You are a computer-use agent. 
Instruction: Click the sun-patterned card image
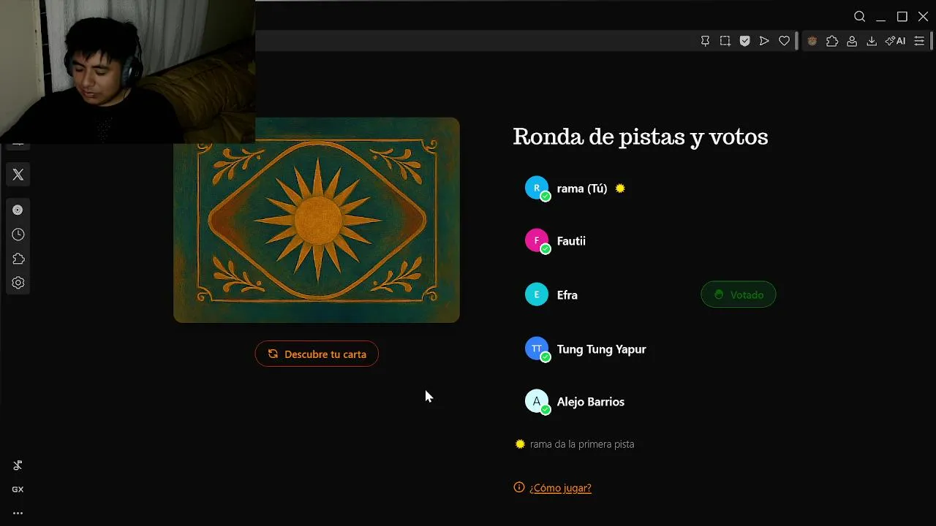(x=317, y=220)
